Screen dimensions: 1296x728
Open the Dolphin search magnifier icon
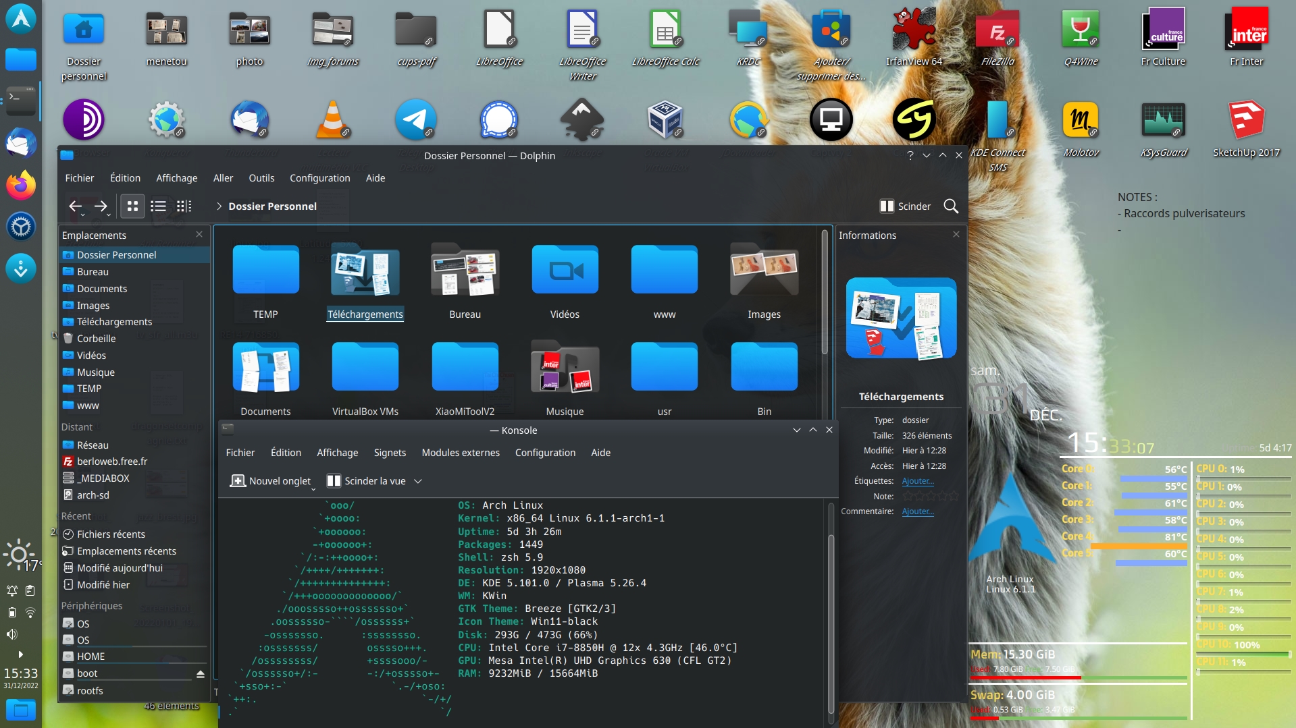point(951,206)
